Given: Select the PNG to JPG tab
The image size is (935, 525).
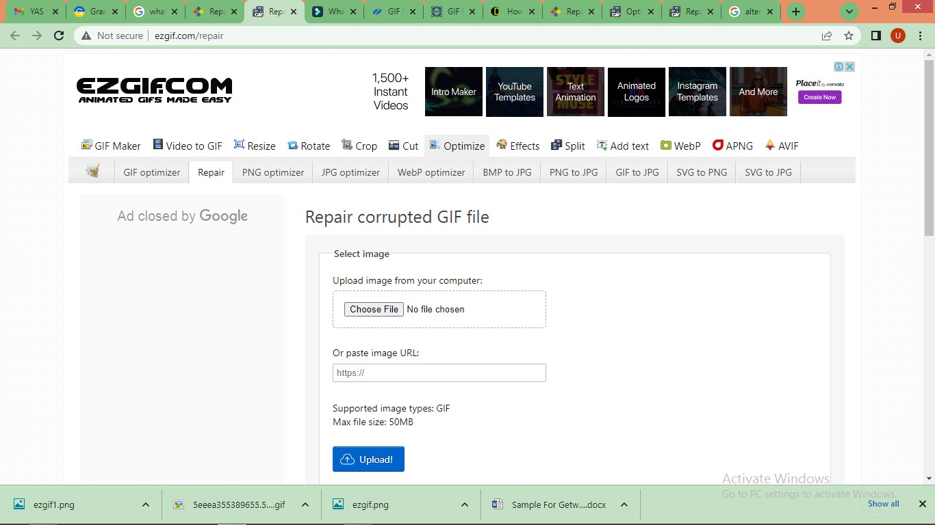Looking at the screenshot, I should pos(574,172).
